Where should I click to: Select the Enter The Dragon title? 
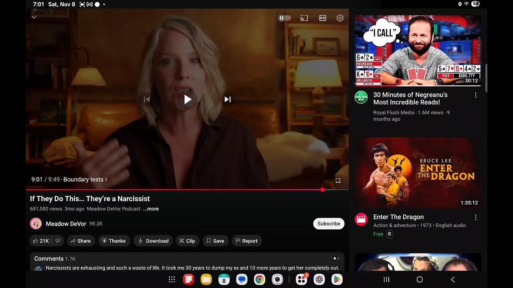pos(398,217)
